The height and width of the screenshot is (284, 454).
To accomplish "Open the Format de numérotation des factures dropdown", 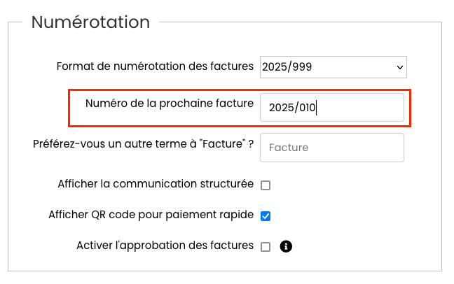I will pos(333,67).
